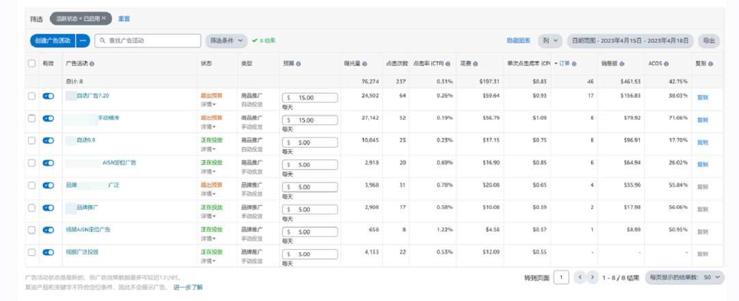Viewport: 739px width, 301px height.
Task: Sort by the 点击次数 column header
Action: coord(397,64)
